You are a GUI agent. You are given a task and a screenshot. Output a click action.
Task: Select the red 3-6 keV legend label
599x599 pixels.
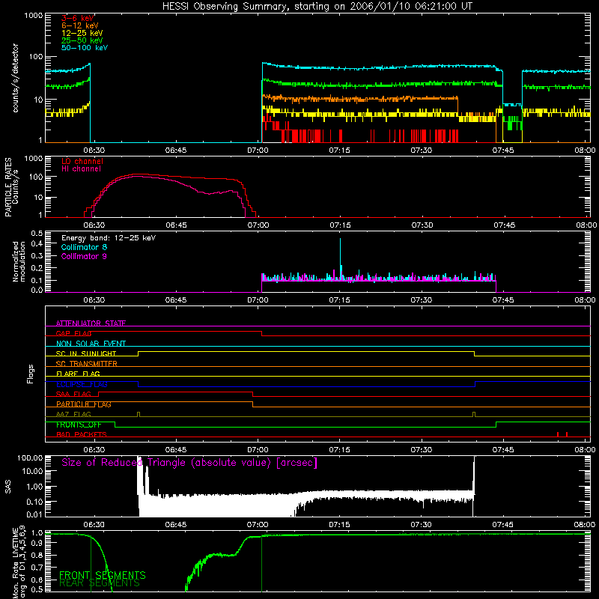pyautogui.click(x=78, y=18)
